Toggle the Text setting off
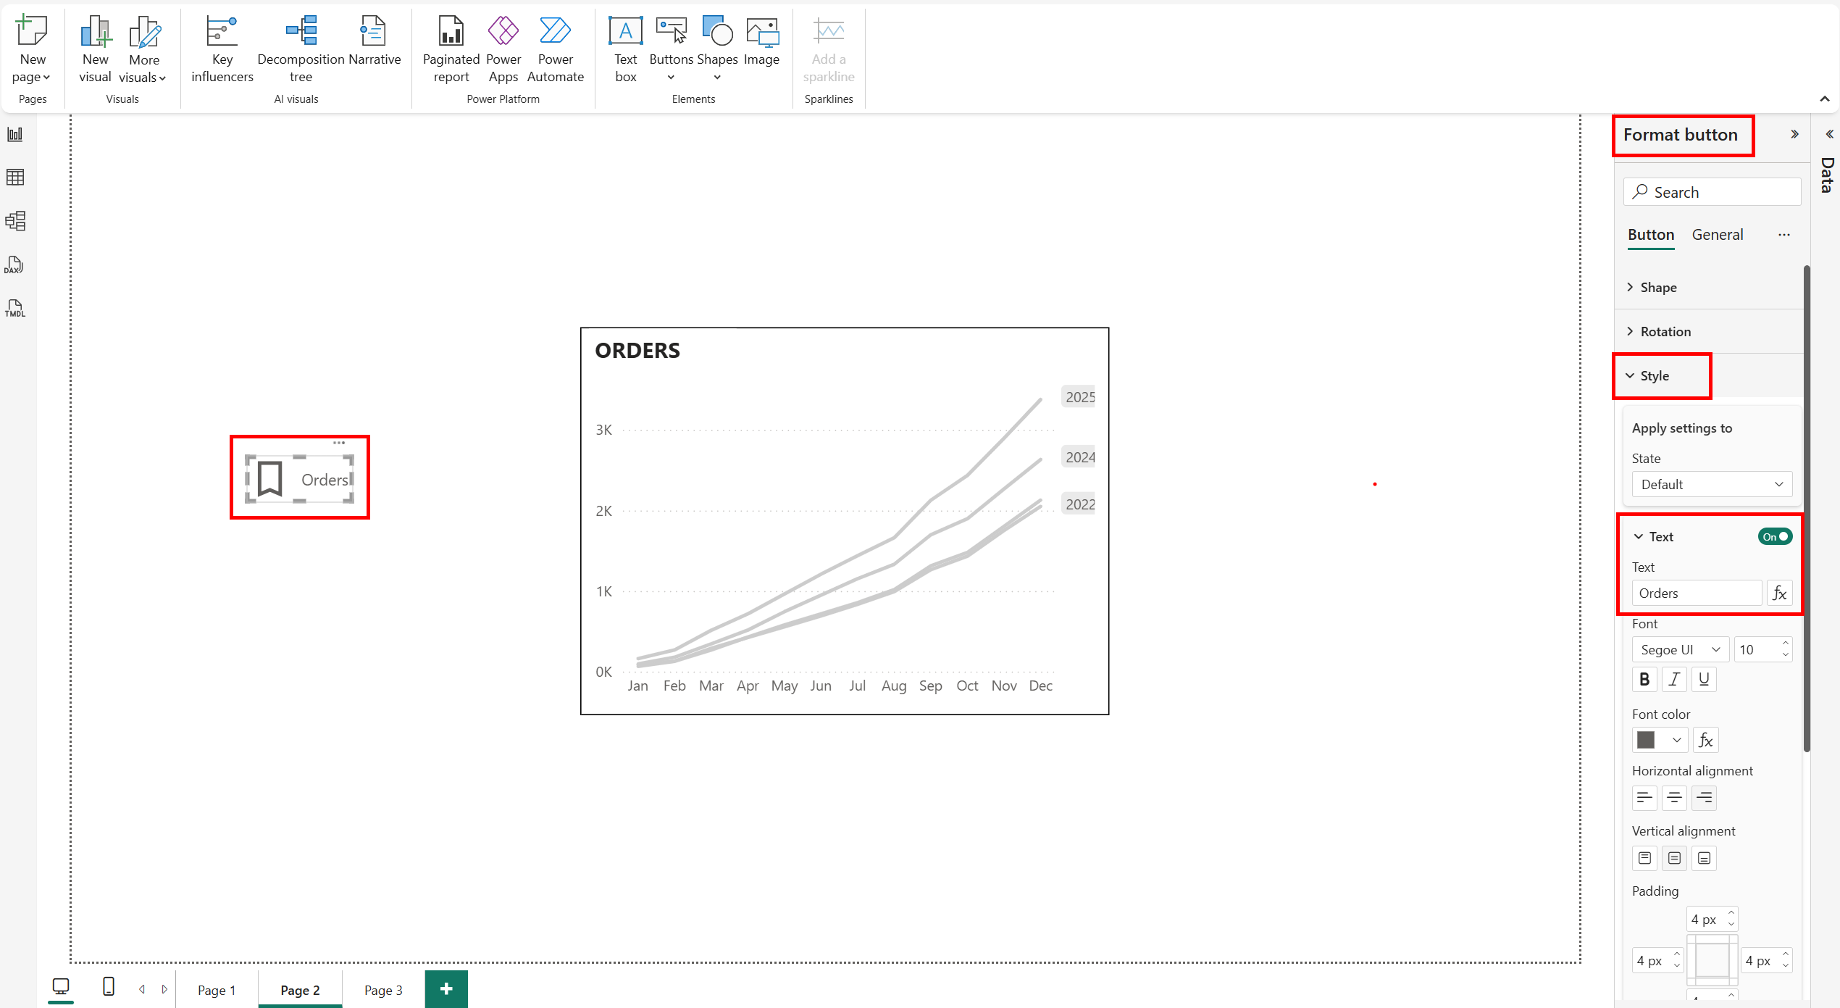The image size is (1840, 1008). click(x=1775, y=537)
